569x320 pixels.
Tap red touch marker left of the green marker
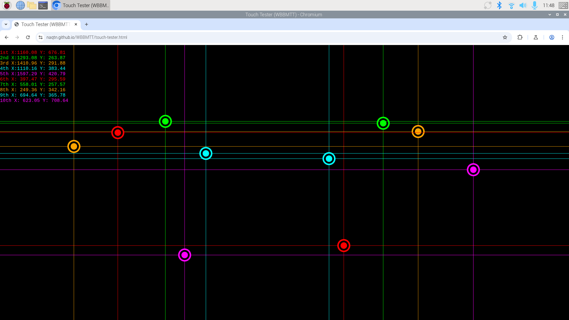point(118,132)
